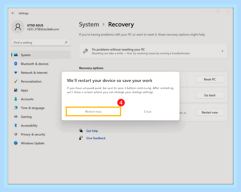Open Network & internet settings
This screenshot has height=192, width=241.
click(x=34, y=72)
